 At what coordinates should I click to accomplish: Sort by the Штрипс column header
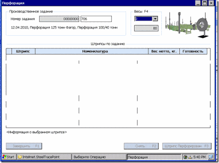tap(23, 51)
